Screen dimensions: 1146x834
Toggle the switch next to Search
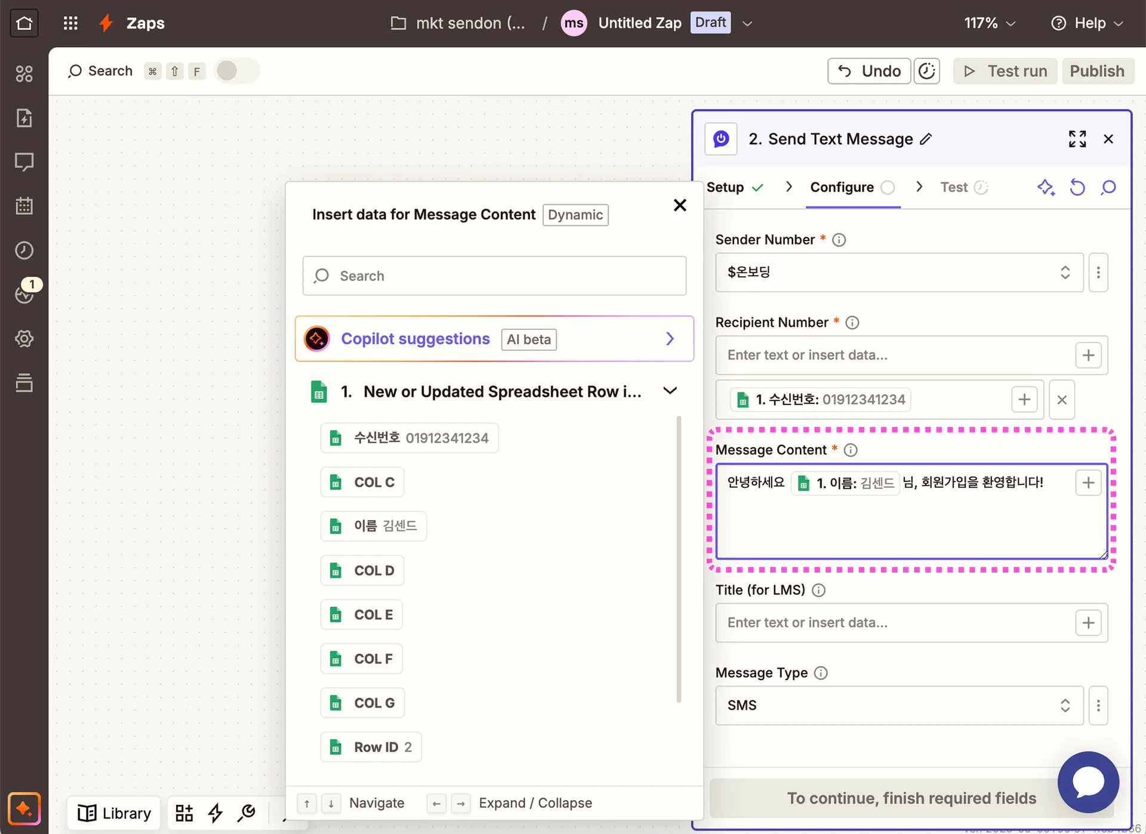click(236, 71)
